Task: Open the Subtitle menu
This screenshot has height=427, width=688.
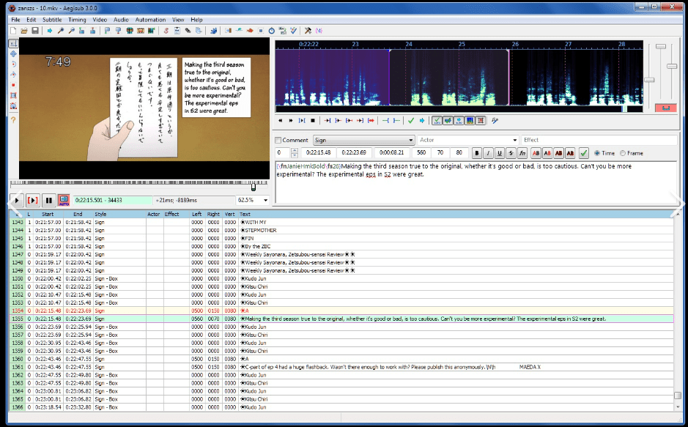Action: [x=52, y=19]
